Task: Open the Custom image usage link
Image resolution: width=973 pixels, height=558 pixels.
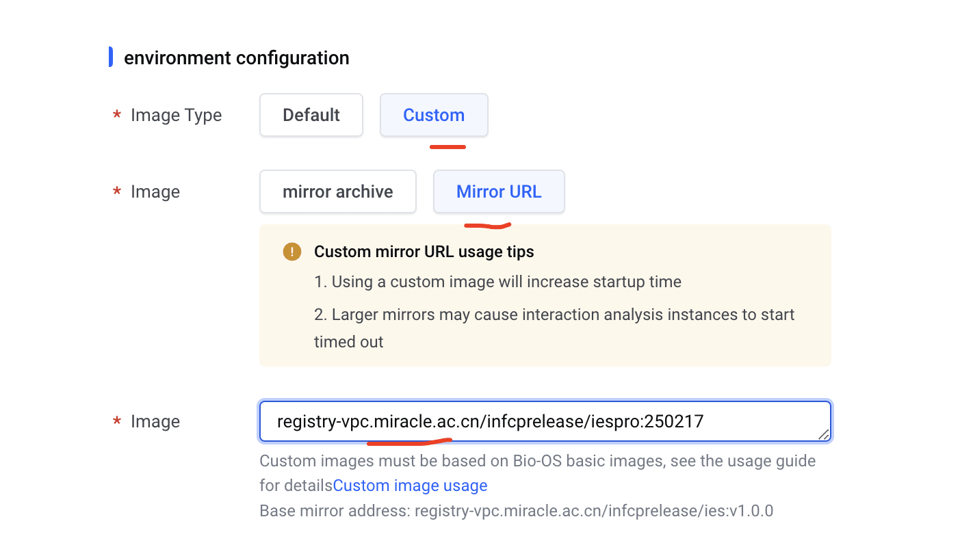Action: (x=410, y=486)
